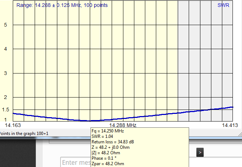
Task: Click the 5 mark on SWR axis
Action: point(5,25)
